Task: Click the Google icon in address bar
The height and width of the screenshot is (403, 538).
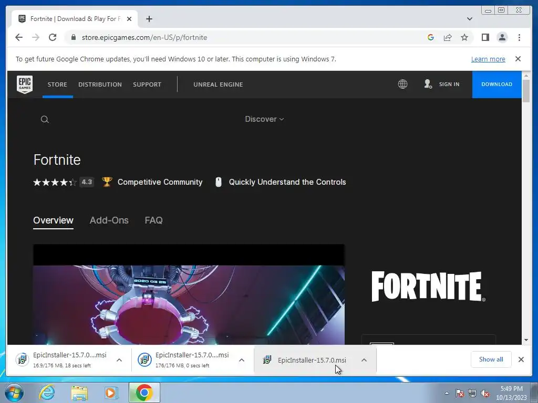Action: pos(431,37)
